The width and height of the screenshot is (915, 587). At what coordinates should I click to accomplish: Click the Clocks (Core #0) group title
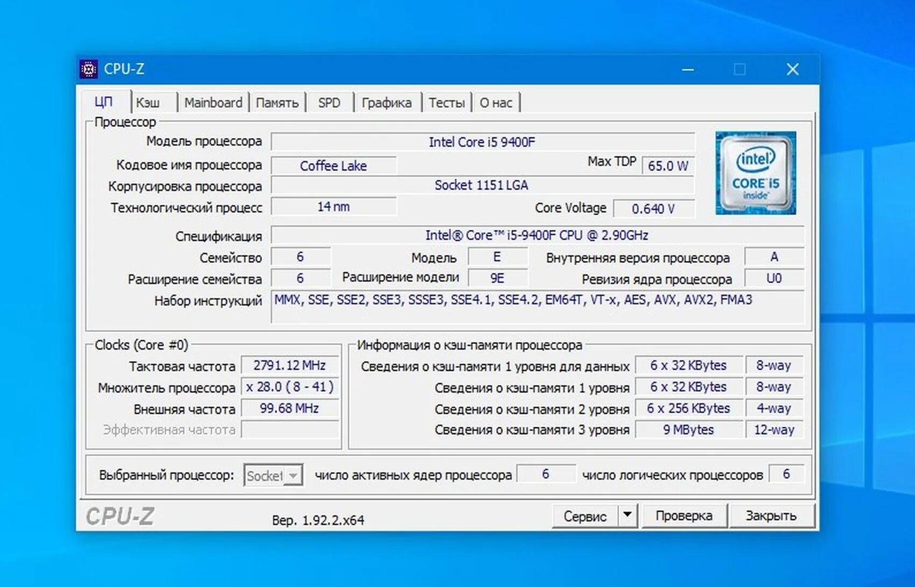tap(142, 345)
